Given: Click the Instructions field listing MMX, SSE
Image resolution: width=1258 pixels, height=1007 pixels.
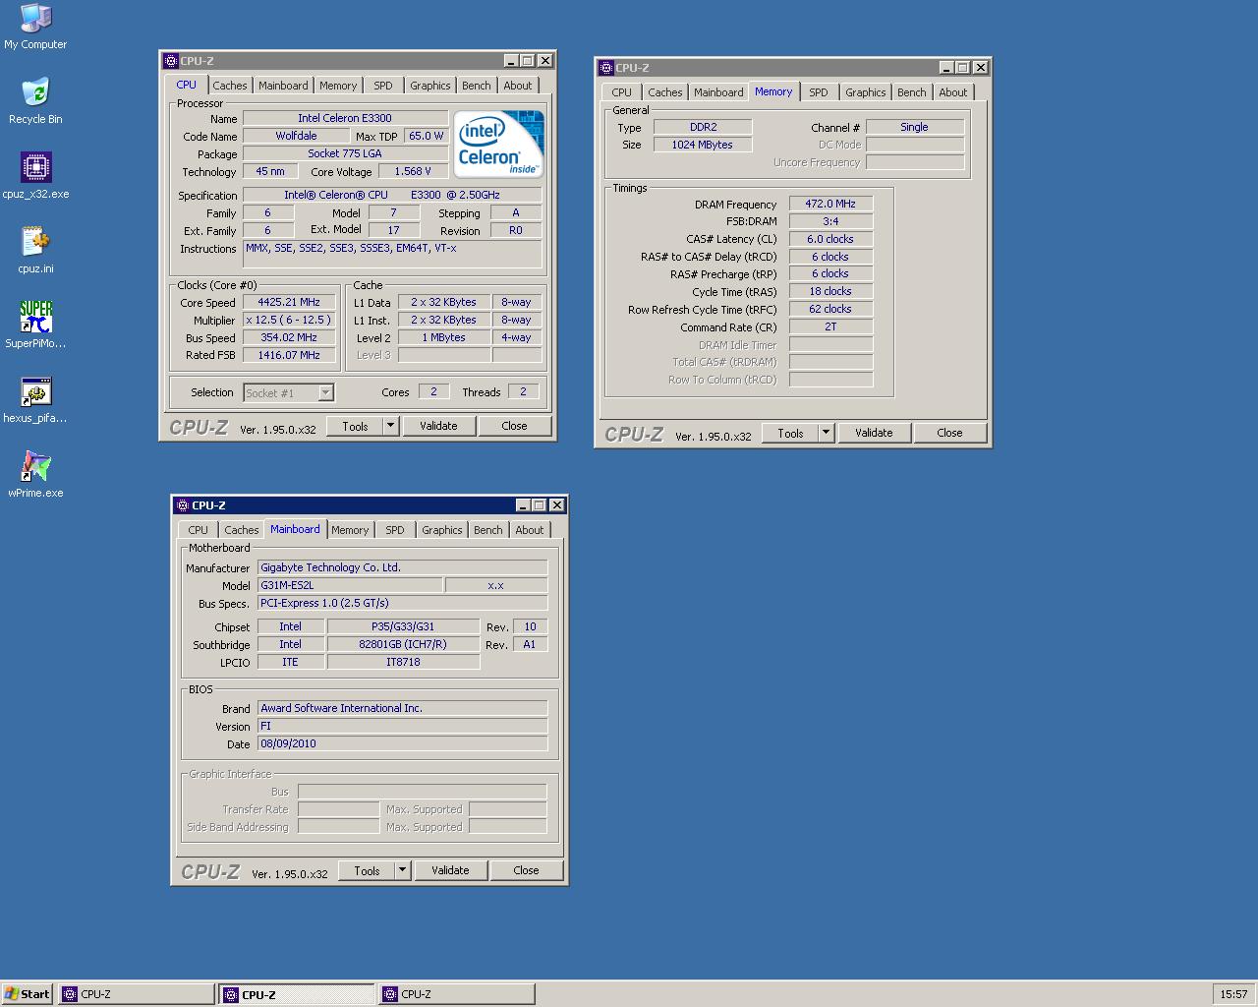Looking at the screenshot, I should pos(392,255).
